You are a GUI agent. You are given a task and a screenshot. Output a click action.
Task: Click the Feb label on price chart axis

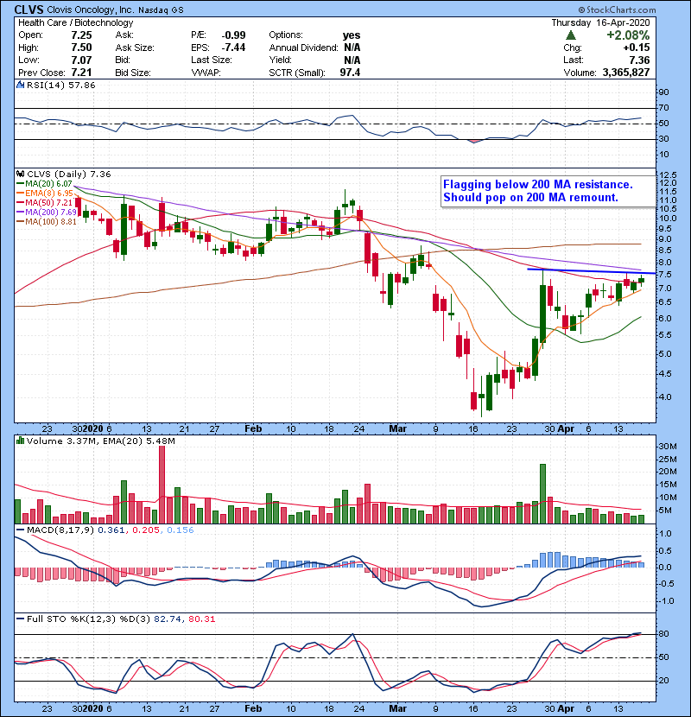(253, 429)
